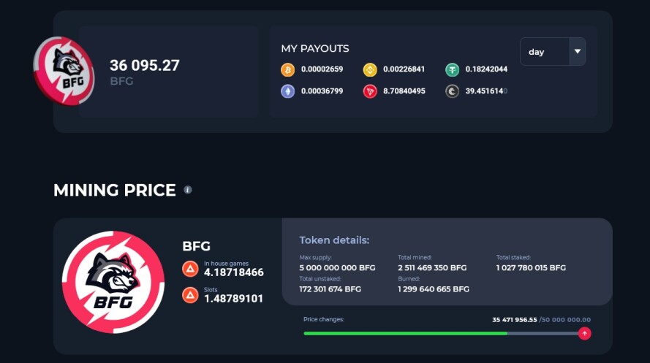Viewport: 650px width, 363px height.
Task: Click the red arrow price-change handle
Action: (x=584, y=333)
